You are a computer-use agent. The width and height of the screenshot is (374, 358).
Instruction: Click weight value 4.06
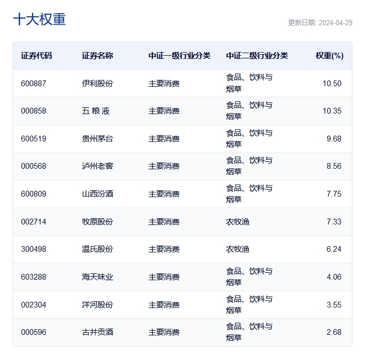(x=334, y=277)
